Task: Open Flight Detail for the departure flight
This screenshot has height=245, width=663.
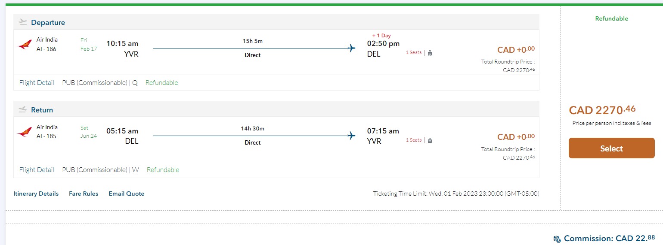Action: (x=37, y=83)
